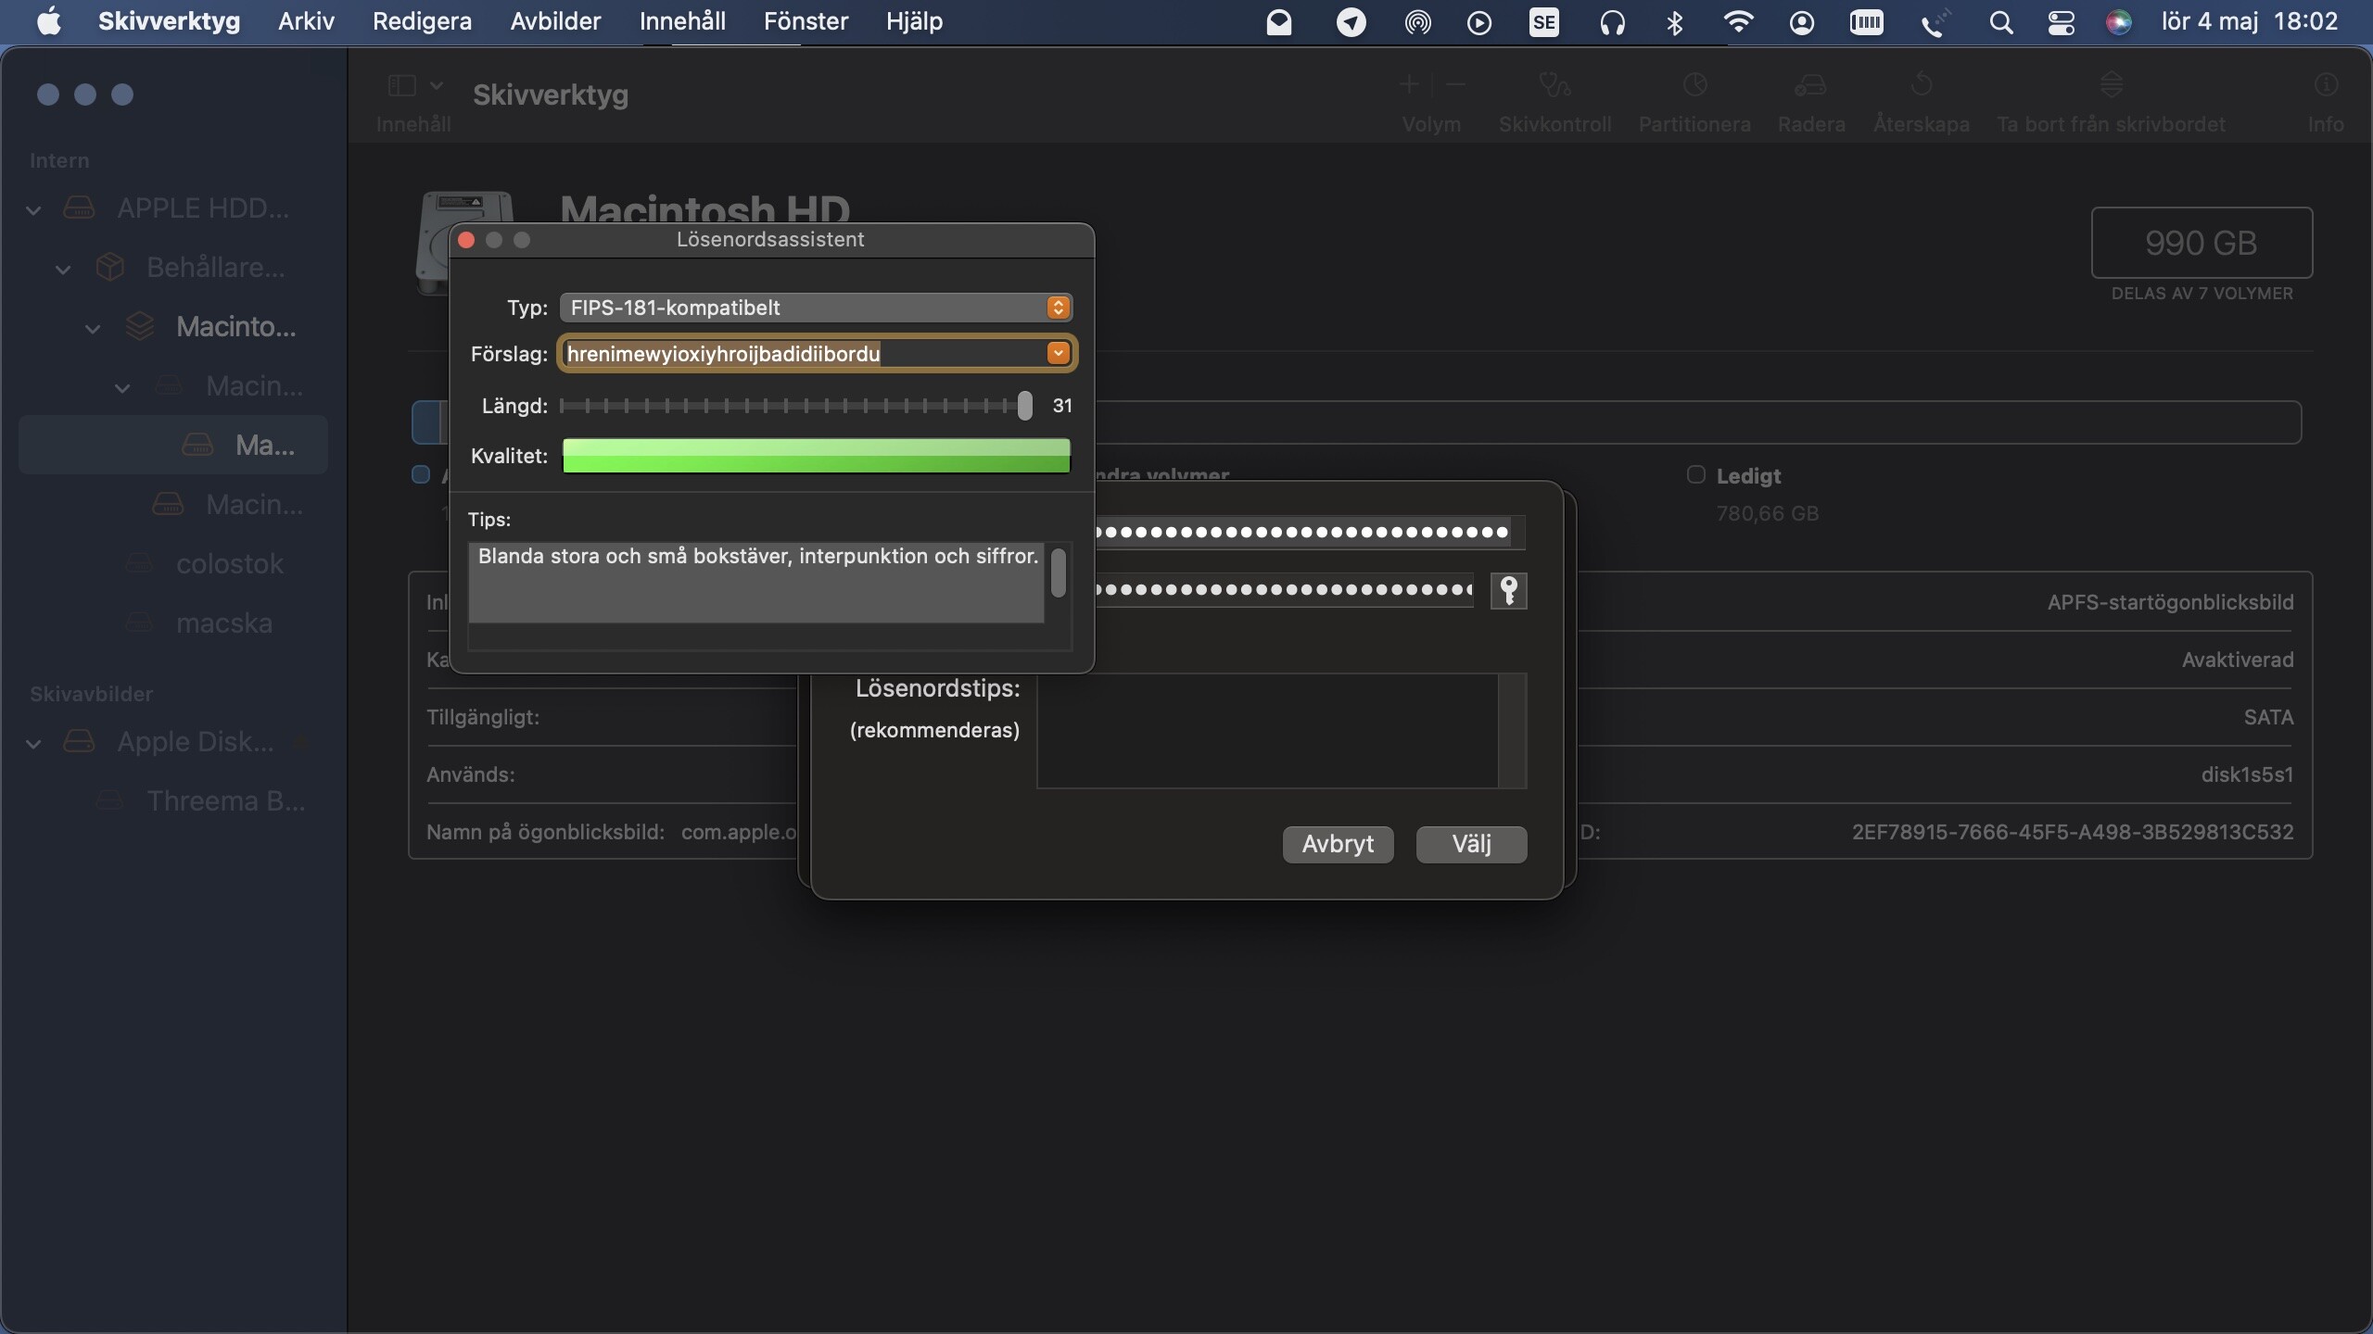Click the green Kvalitet quality bar
The image size is (2373, 1334).
point(816,456)
